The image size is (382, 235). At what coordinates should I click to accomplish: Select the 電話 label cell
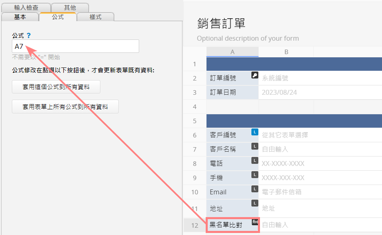point(232,163)
